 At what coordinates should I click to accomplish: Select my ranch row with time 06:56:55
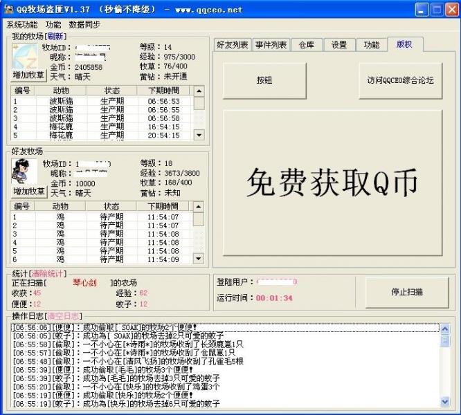pos(102,110)
